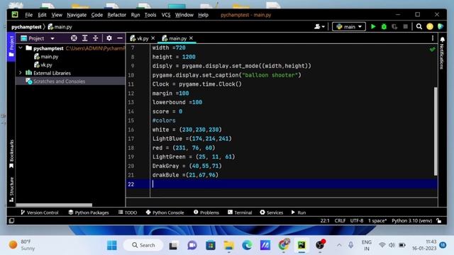Viewport: 454px width, 255px height.
Task: Click Project panel horizontal scrollbar
Action: tap(54, 205)
